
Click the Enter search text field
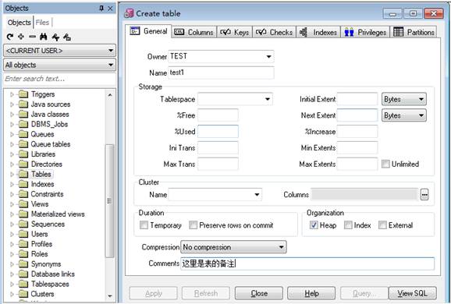click(x=60, y=79)
